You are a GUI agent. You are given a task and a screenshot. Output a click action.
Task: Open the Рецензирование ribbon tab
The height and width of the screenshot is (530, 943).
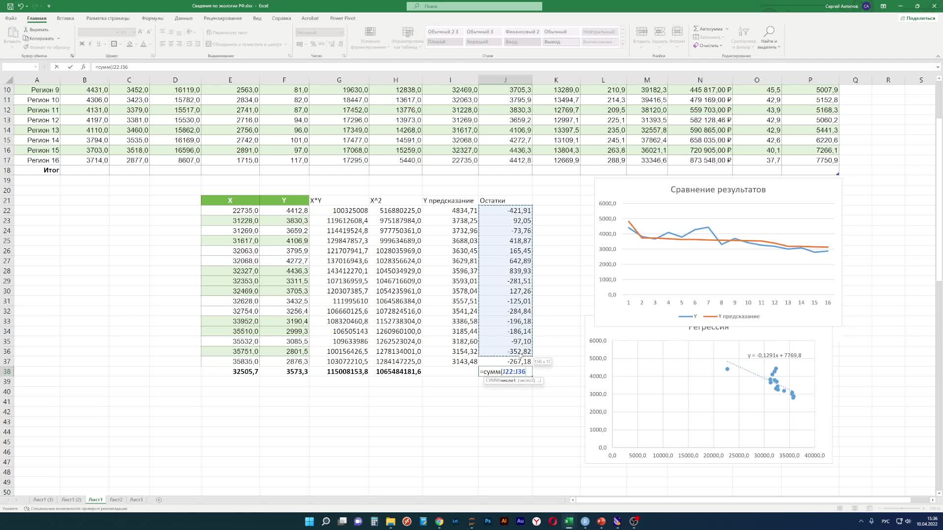222,18
